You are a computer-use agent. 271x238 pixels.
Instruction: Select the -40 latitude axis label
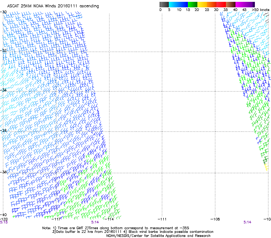point(3,215)
